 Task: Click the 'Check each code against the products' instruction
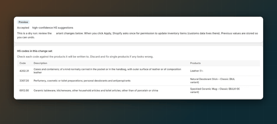tap(85, 57)
